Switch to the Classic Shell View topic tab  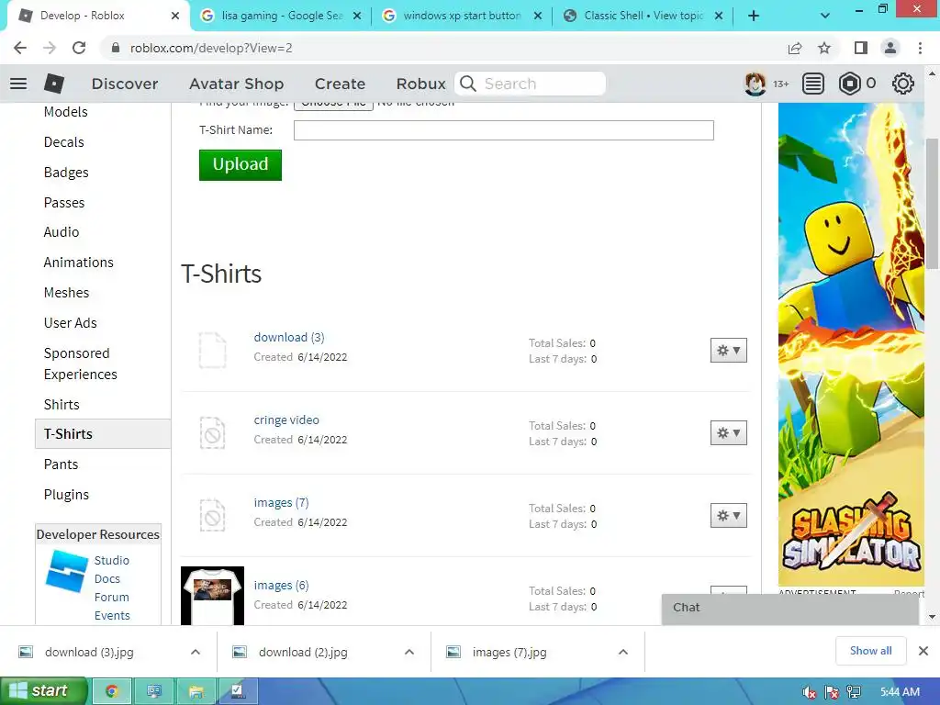pos(642,17)
